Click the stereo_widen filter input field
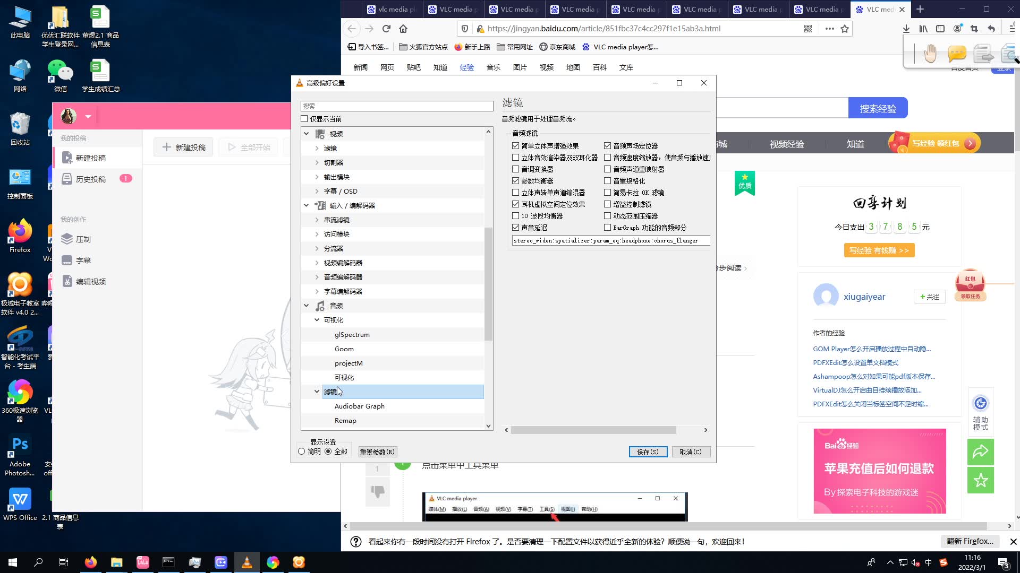 pyautogui.click(x=607, y=241)
